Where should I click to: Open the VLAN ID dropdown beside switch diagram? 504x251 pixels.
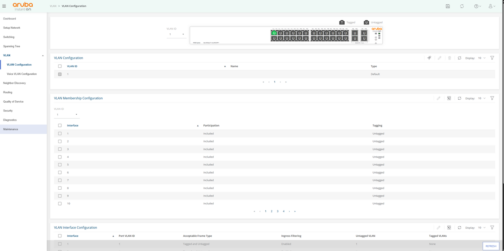tap(176, 34)
